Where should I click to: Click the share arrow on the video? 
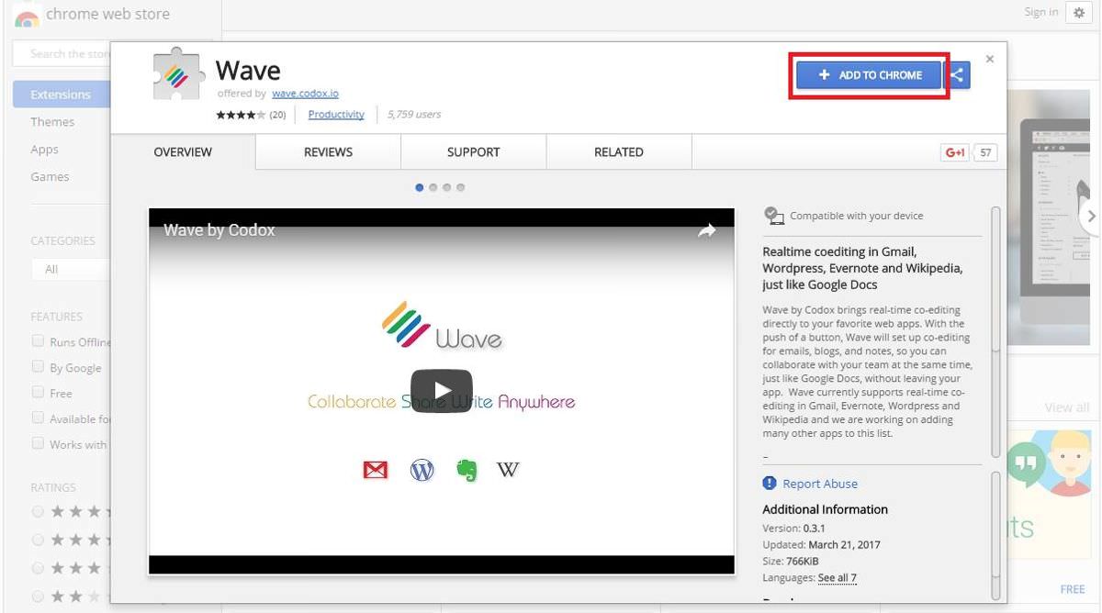[x=706, y=231]
